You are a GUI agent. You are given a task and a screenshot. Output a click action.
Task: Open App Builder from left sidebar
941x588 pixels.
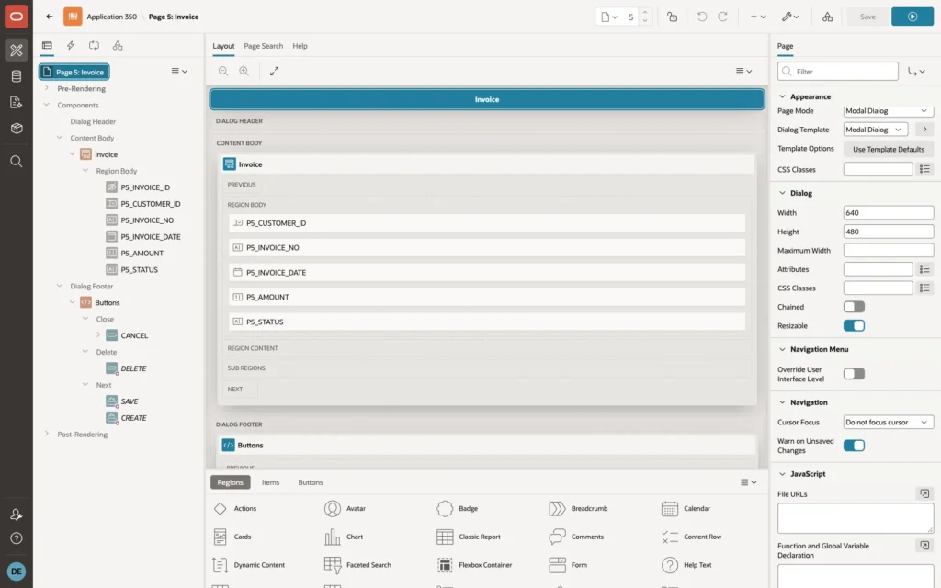click(17, 51)
